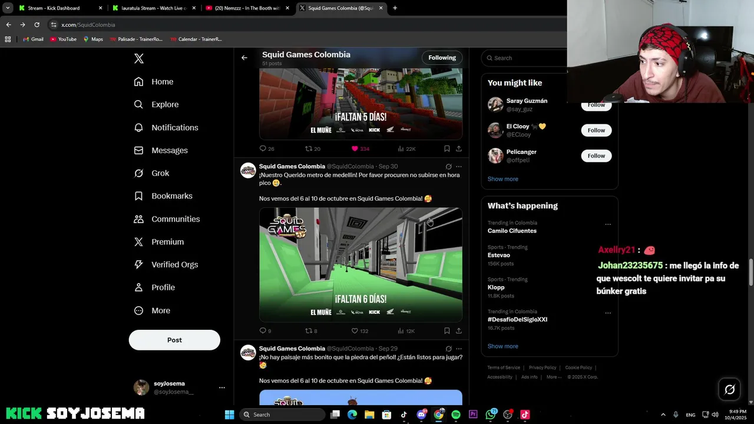Screen dimensions: 754x424
Task: Go to Home in X sidebar
Action: [x=154, y=82]
